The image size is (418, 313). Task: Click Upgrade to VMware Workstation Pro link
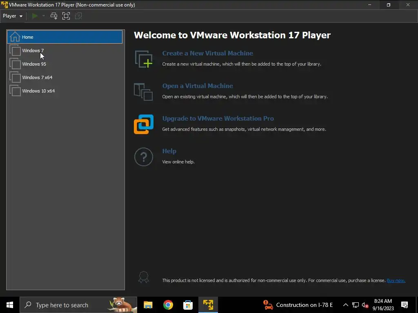(x=218, y=119)
